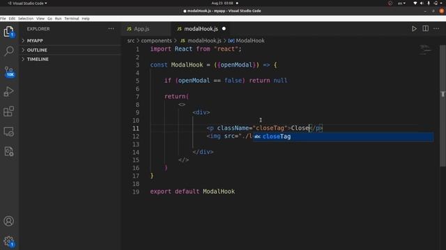Open the Search view icon
This screenshot has height=250, width=446.
point(9,51)
